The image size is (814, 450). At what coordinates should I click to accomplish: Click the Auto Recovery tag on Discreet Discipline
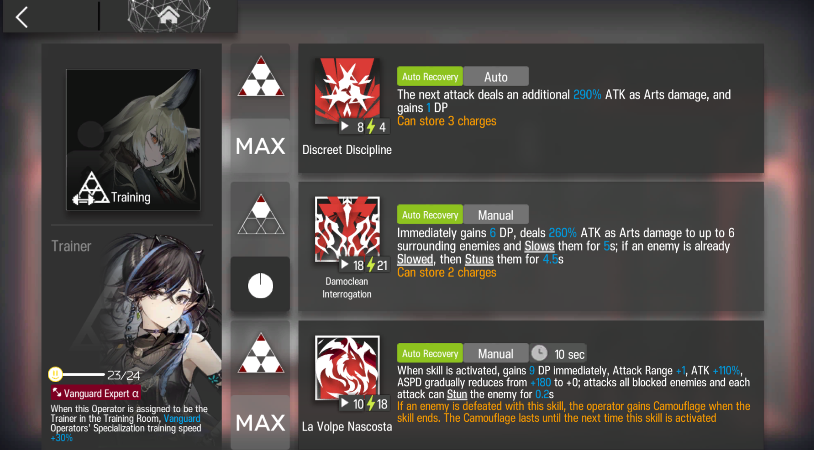(430, 77)
